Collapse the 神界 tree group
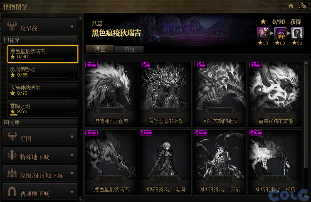 [x=6, y=40]
